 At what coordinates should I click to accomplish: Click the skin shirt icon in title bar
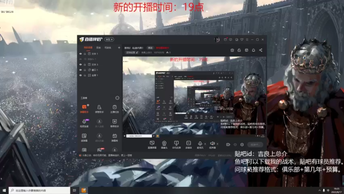tap(242, 40)
